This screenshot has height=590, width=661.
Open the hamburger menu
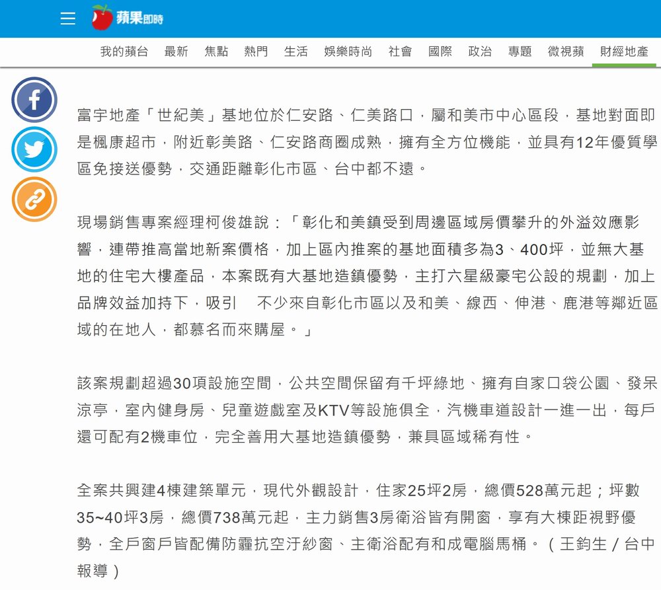coord(68,18)
